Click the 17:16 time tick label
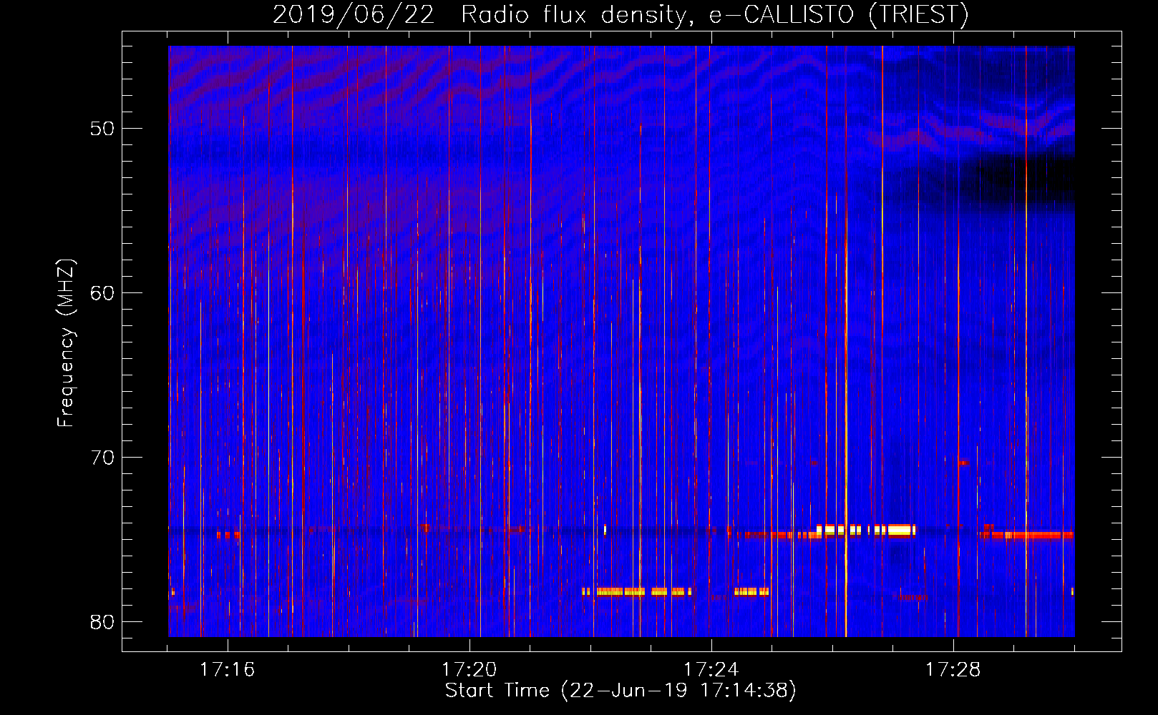 pos(227,670)
